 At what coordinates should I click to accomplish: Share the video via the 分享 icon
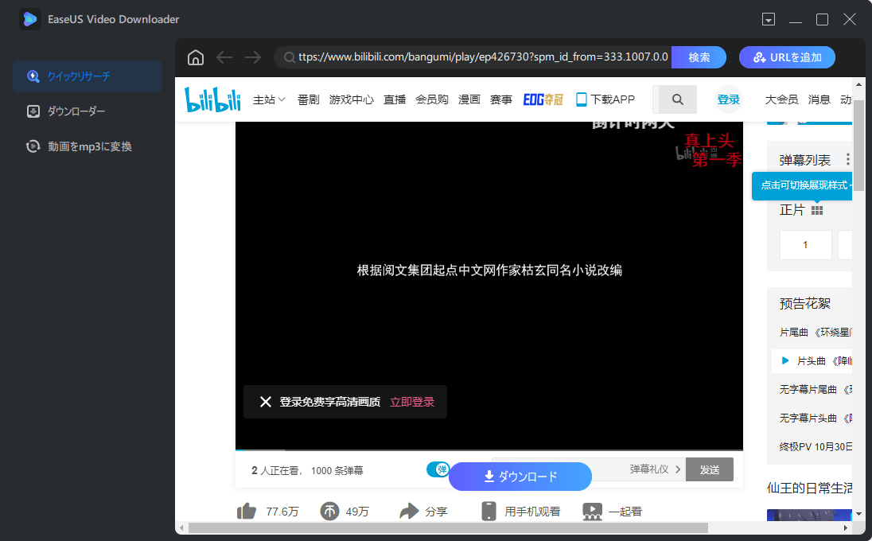pyautogui.click(x=408, y=511)
